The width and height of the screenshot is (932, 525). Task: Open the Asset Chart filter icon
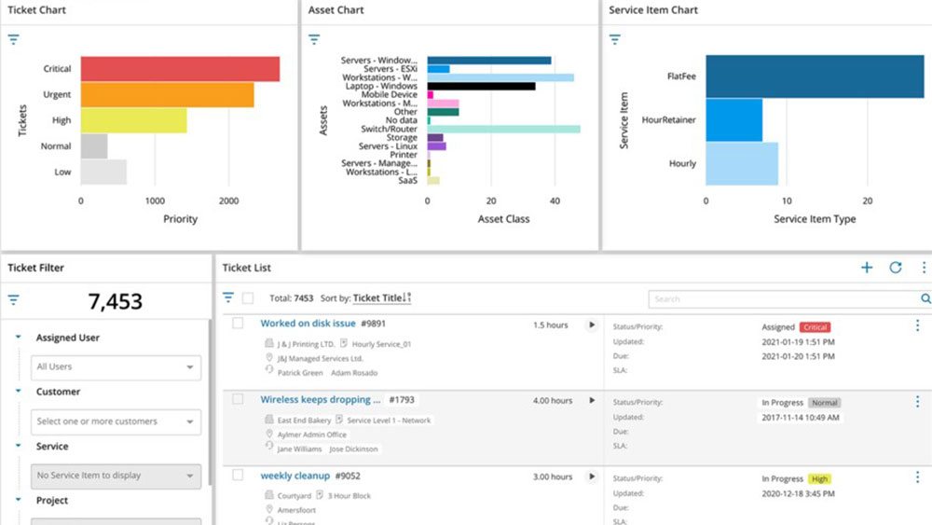pos(314,39)
